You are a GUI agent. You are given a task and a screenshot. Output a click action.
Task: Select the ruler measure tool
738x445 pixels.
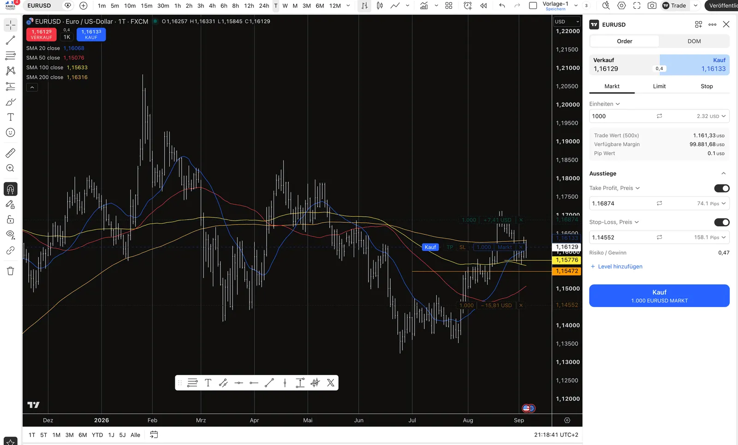11,153
